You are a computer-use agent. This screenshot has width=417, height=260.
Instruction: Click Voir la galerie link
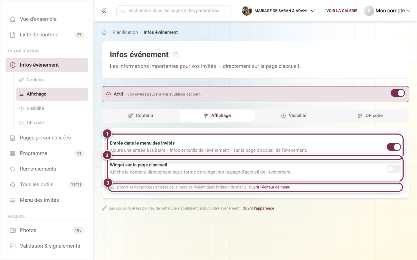coord(342,11)
